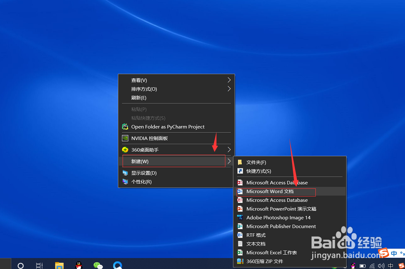Click the Microsoft Word 文档 icon
The image size is (405, 269).
[240, 191]
